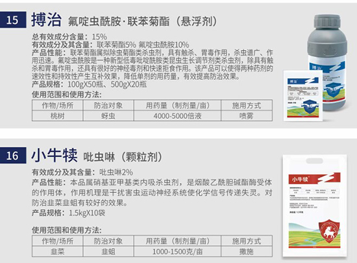Click the number 16 badge
Viewport: 357px width, 263px height.
point(13,155)
